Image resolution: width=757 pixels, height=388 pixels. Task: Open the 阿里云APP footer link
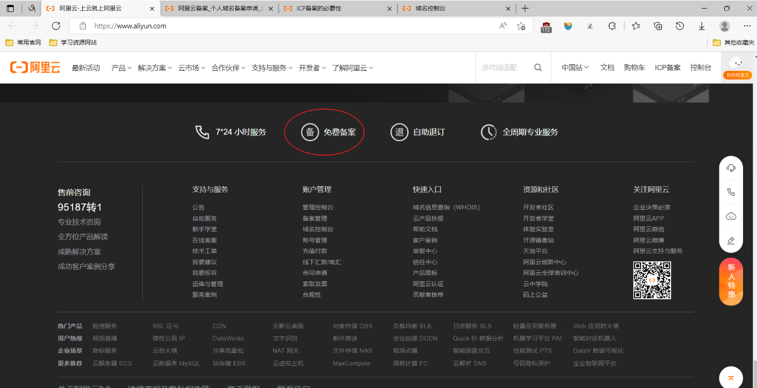pyautogui.click(x=649, y=218)
